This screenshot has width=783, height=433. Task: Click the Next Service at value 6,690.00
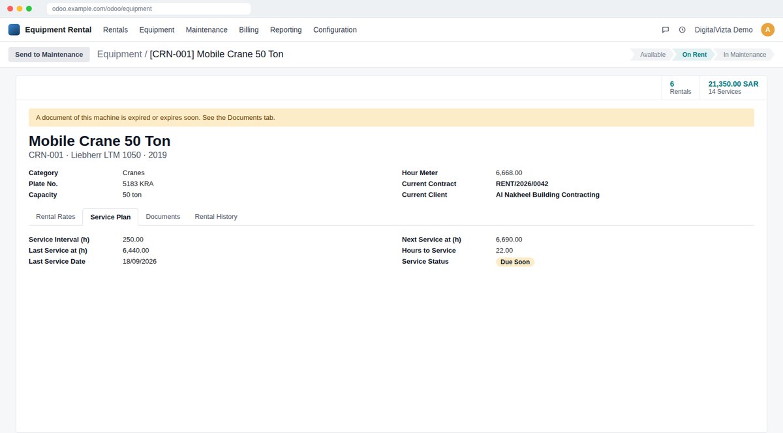[509, 240]
